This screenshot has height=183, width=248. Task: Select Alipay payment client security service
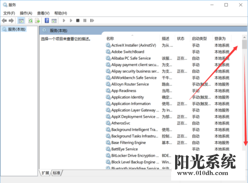tap(135, 65)
